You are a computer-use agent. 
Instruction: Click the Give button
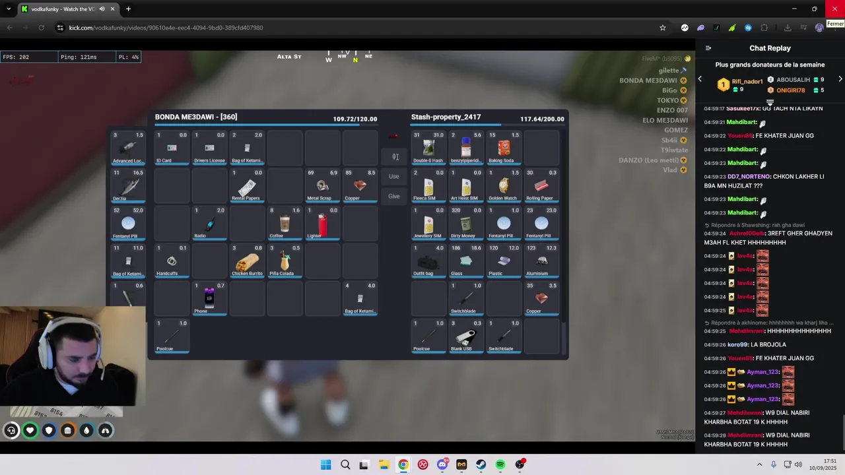point(394,196)
